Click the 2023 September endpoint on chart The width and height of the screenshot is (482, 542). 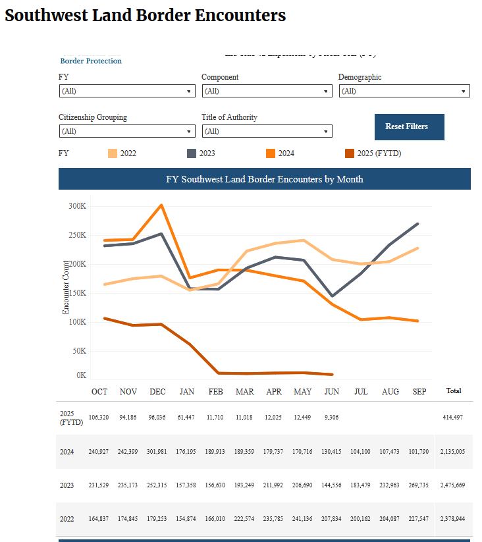tap(417, 224)
